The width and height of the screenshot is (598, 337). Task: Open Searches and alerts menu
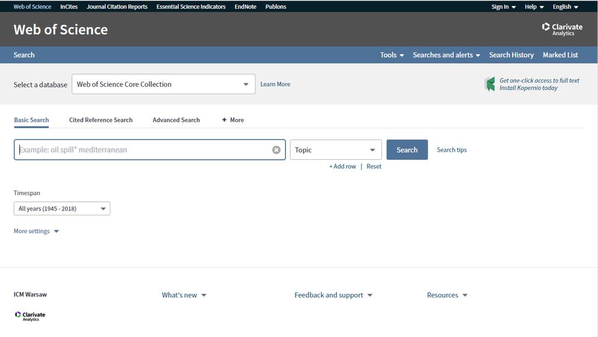(x=446, y=55)
